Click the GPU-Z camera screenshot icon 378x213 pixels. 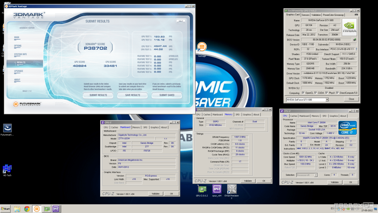[356, 14]
